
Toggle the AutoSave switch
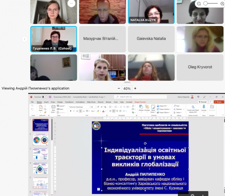tap(45, 97)
